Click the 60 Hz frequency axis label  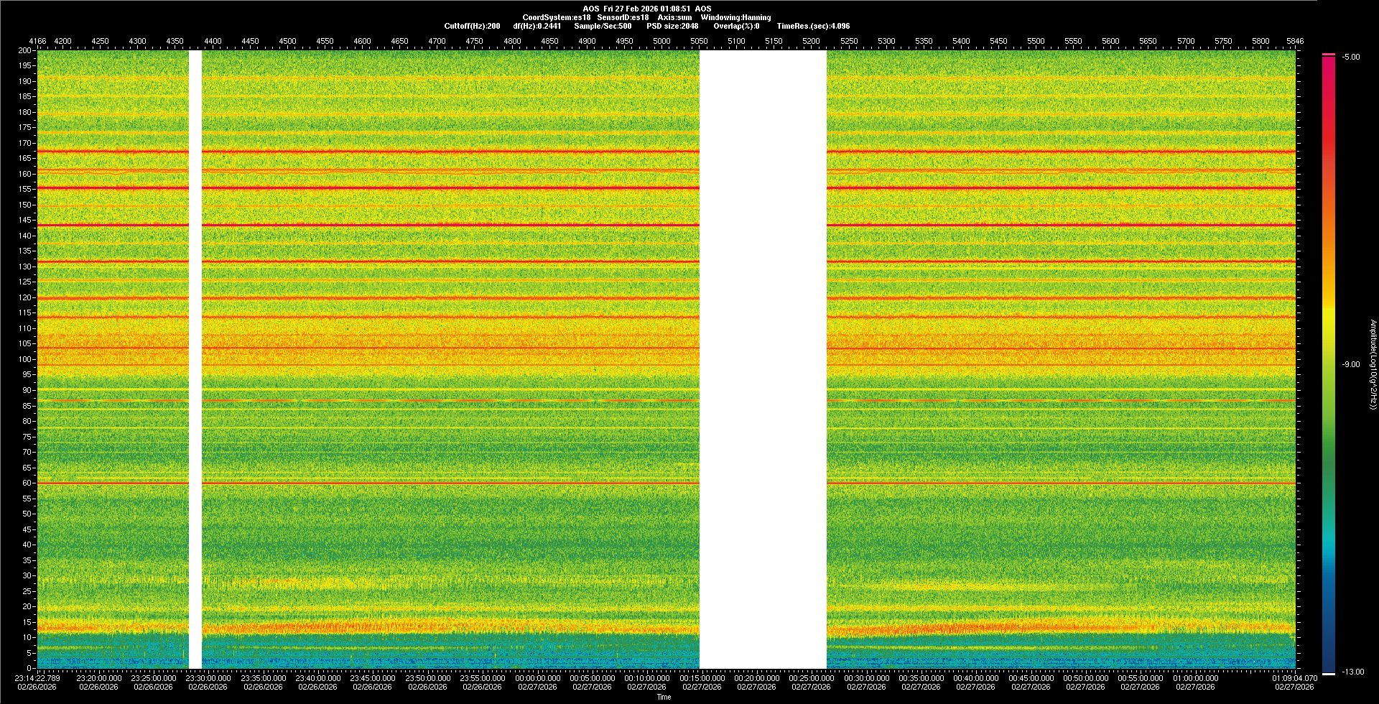27,483
